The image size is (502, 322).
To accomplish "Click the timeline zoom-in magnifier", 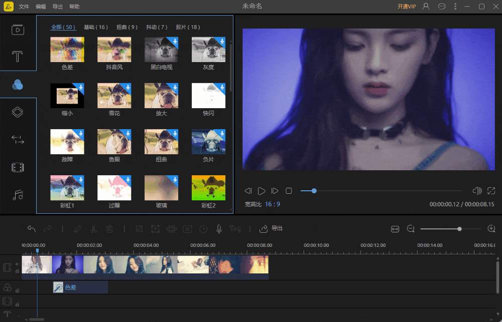I will [491, 229].
